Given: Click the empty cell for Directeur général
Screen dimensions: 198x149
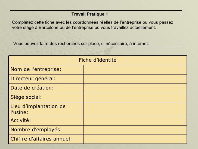Looking at the screenshot, I should coord(135,79).
